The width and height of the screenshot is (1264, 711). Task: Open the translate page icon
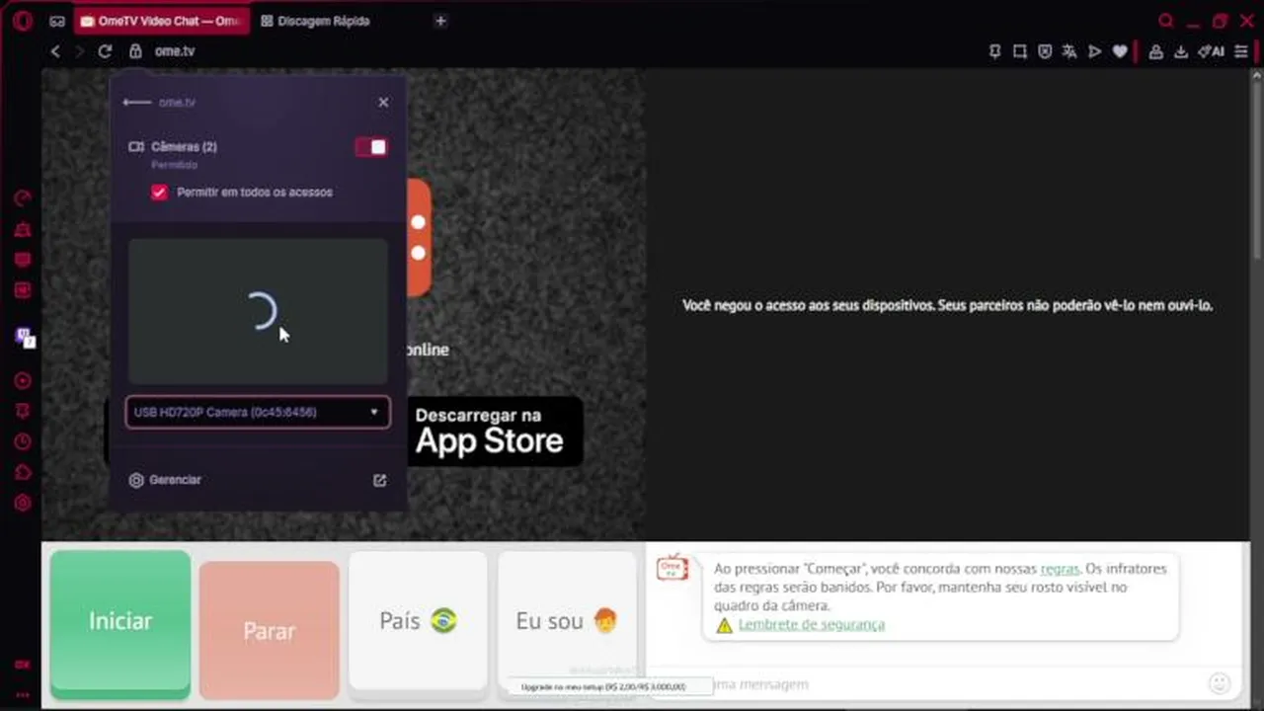(x=1069, y=51)
